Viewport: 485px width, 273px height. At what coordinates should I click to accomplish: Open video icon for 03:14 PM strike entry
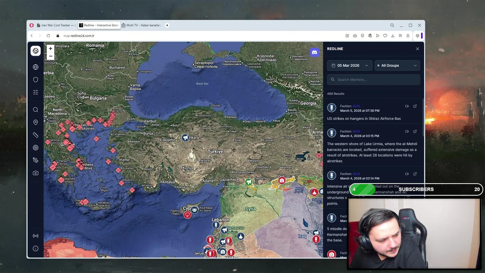(407, 174)
